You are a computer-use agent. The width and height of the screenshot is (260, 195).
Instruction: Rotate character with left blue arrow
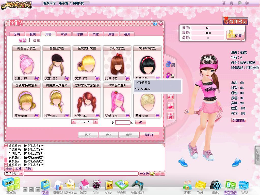point(183,162)
